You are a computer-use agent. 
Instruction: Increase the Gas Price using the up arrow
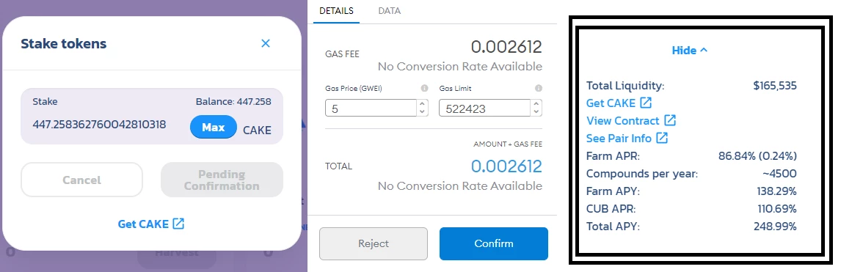click(x=423, y=103)
